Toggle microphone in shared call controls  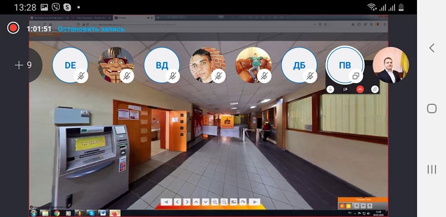[330, 89]
